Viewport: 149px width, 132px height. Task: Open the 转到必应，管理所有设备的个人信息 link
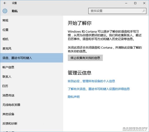point(91,81)
